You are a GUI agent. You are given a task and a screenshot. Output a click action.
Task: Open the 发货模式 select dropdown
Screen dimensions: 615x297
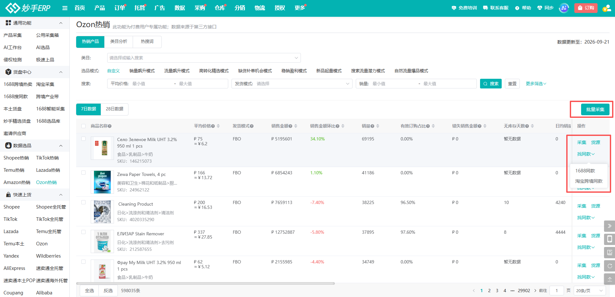[x=292, y=84]
